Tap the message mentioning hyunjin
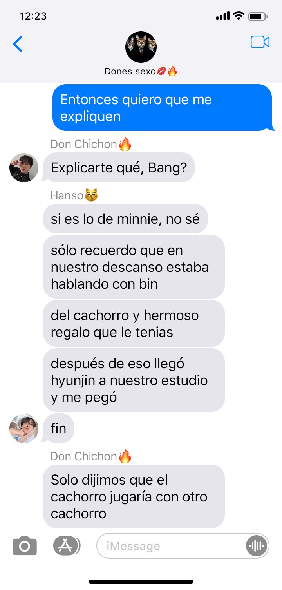The width and height of the screenshot is (282, 590). 134,380
